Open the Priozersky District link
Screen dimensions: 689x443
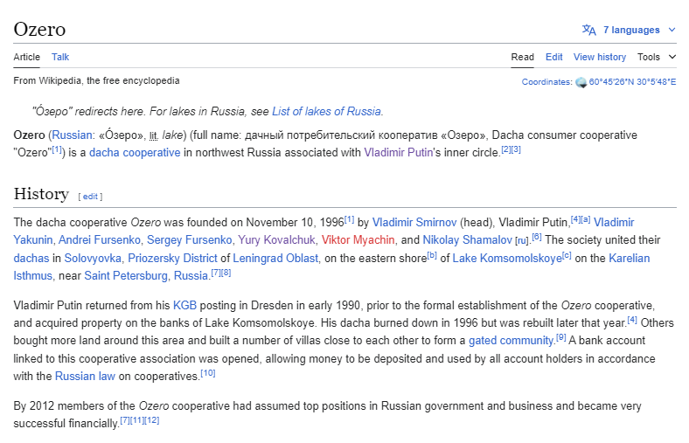tap(173, 258)
